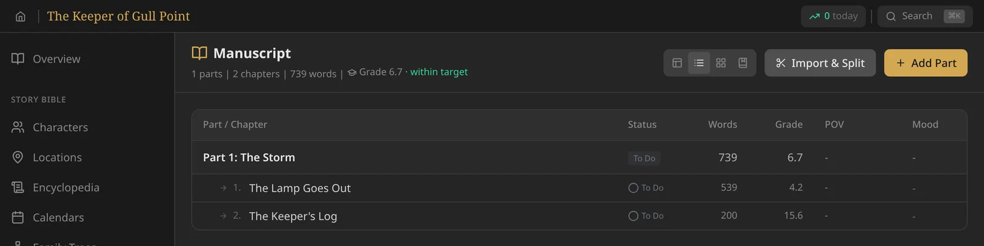
Task: Open the Calendars icon in sidebar
Action: pos(18,217)
